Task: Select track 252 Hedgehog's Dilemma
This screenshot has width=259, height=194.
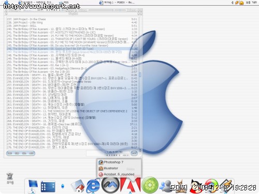Action: pos(72,68)
